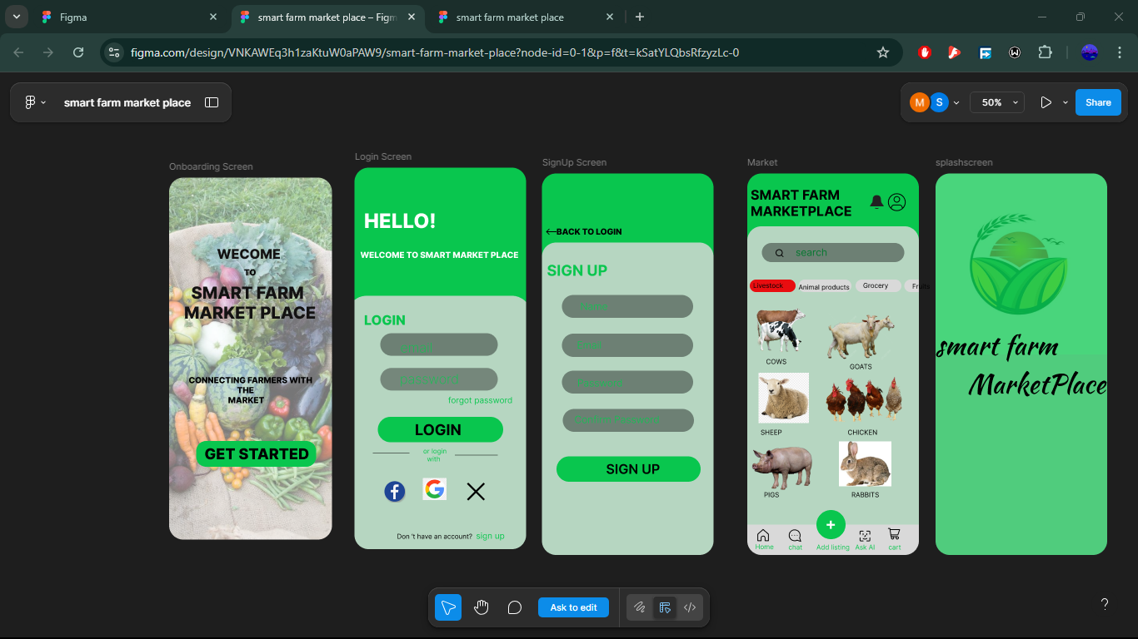Switch to the first Figma browser tab

pyautogui.click(x=125, y=17)
